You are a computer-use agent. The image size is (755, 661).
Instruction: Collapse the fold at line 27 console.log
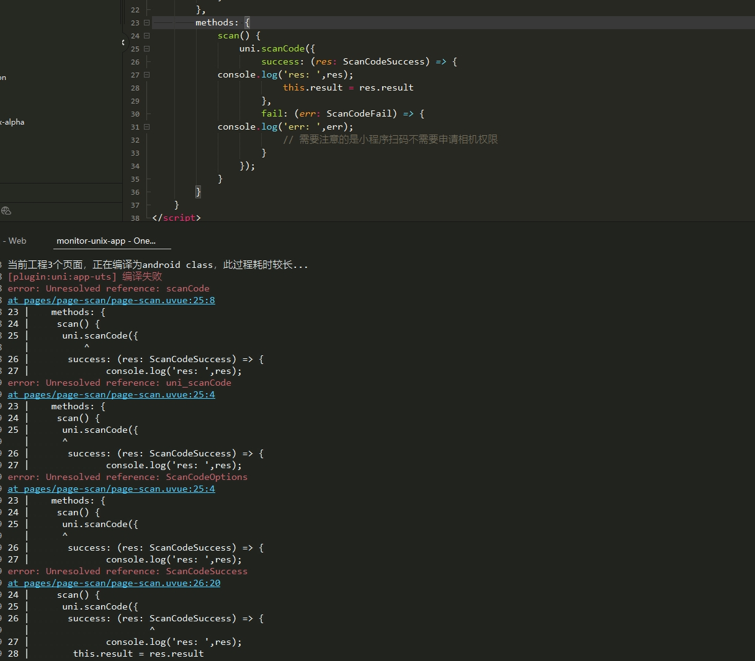coord(147,74)
